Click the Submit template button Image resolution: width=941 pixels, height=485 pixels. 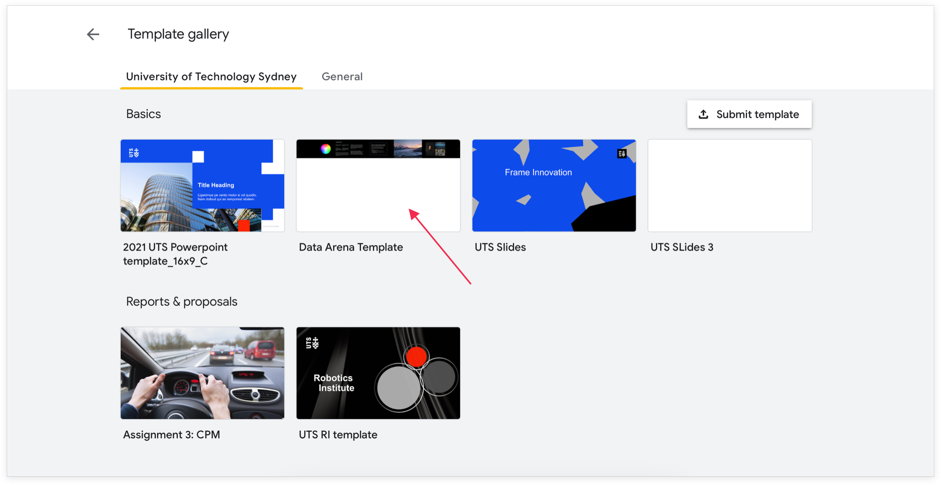(749, 114)
